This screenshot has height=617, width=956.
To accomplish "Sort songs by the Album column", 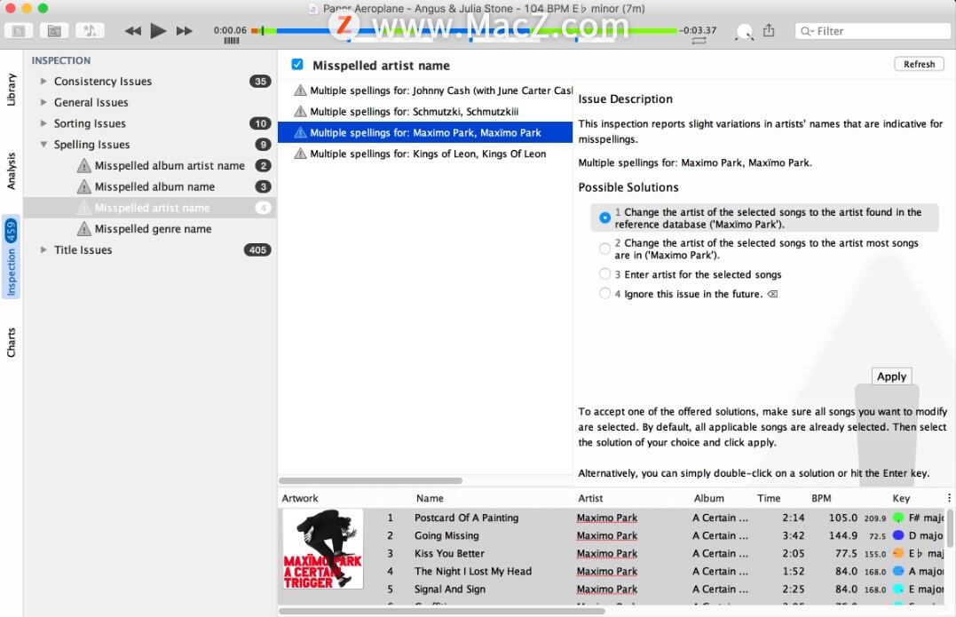I will tap(709, 498).
